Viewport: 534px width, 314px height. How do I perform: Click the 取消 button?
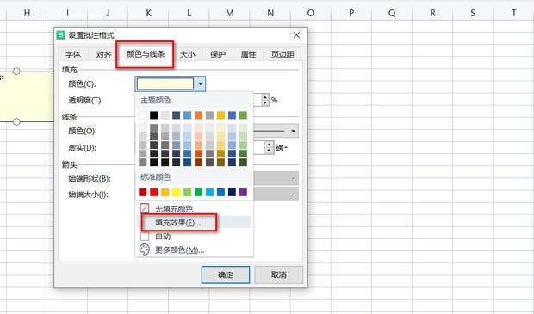pos(278,274)
